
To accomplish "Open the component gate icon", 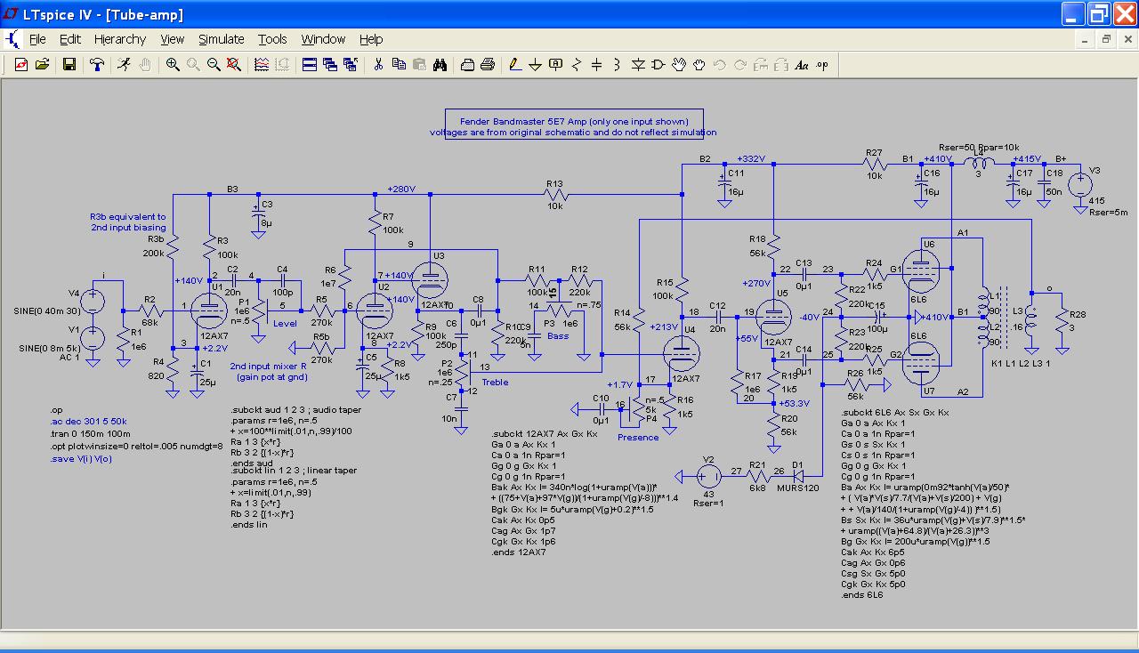I will click(x=658, y=65).
